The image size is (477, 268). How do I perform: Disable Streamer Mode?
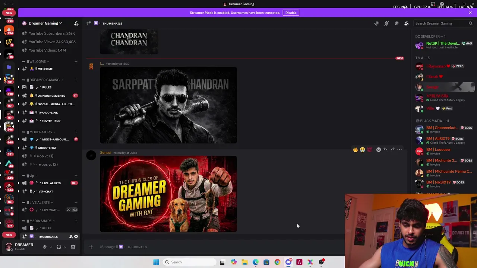click(x=291, y=13)
